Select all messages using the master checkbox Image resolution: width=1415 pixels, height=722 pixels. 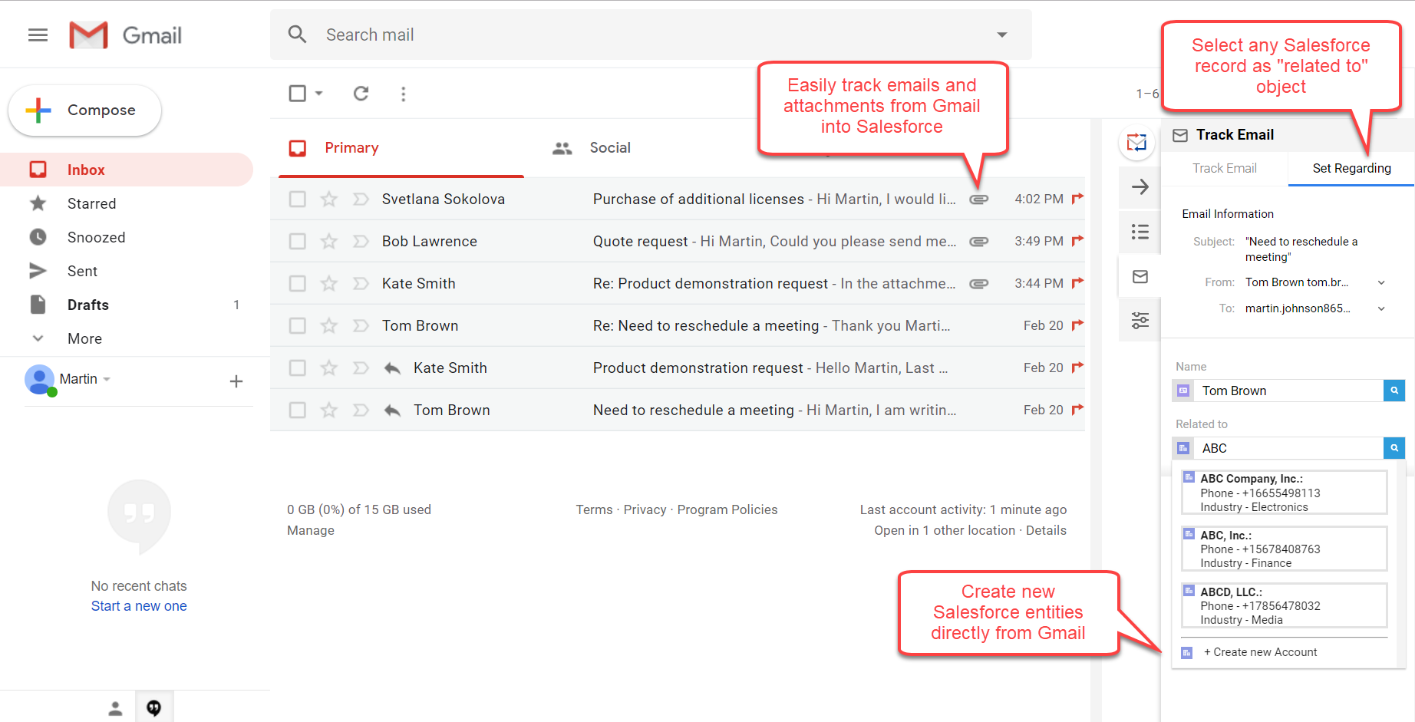298,93
